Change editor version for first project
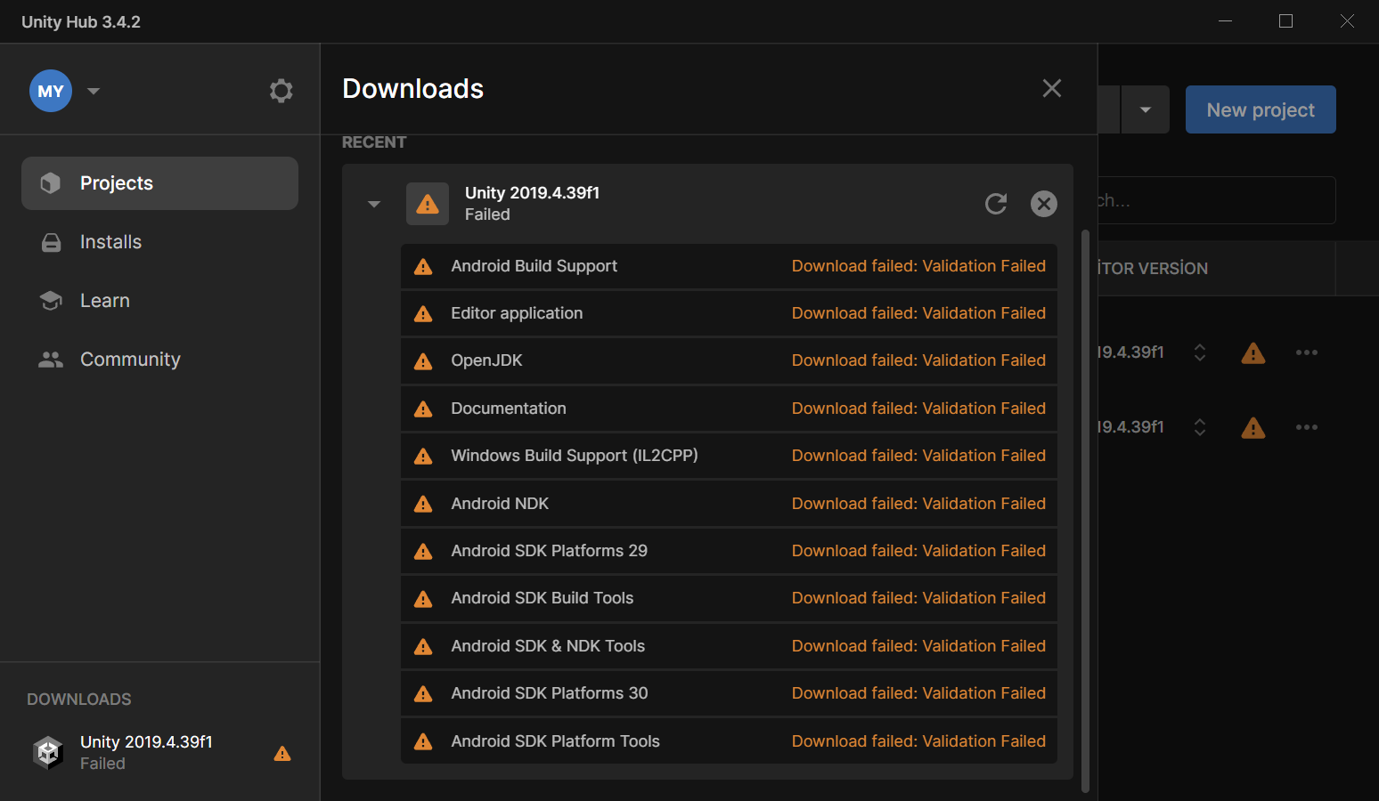 pos(1200,352)
